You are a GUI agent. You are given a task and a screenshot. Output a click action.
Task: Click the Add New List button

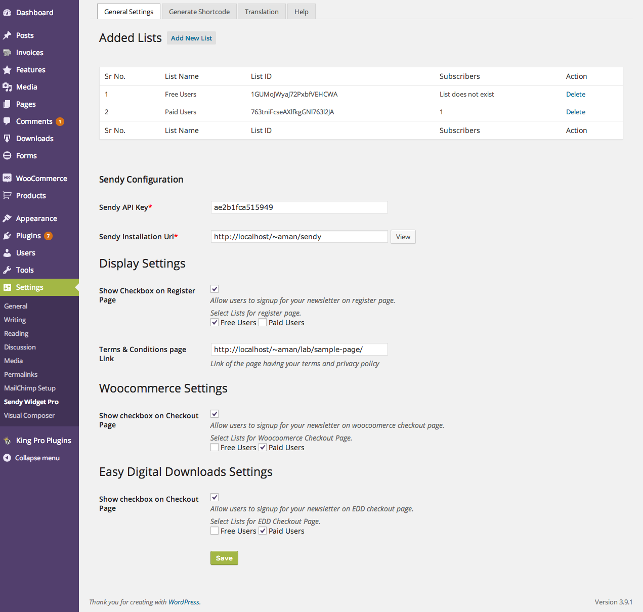pos(191,38)
